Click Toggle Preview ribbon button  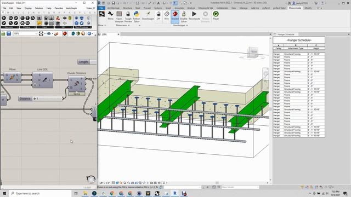tap(128, 17)
